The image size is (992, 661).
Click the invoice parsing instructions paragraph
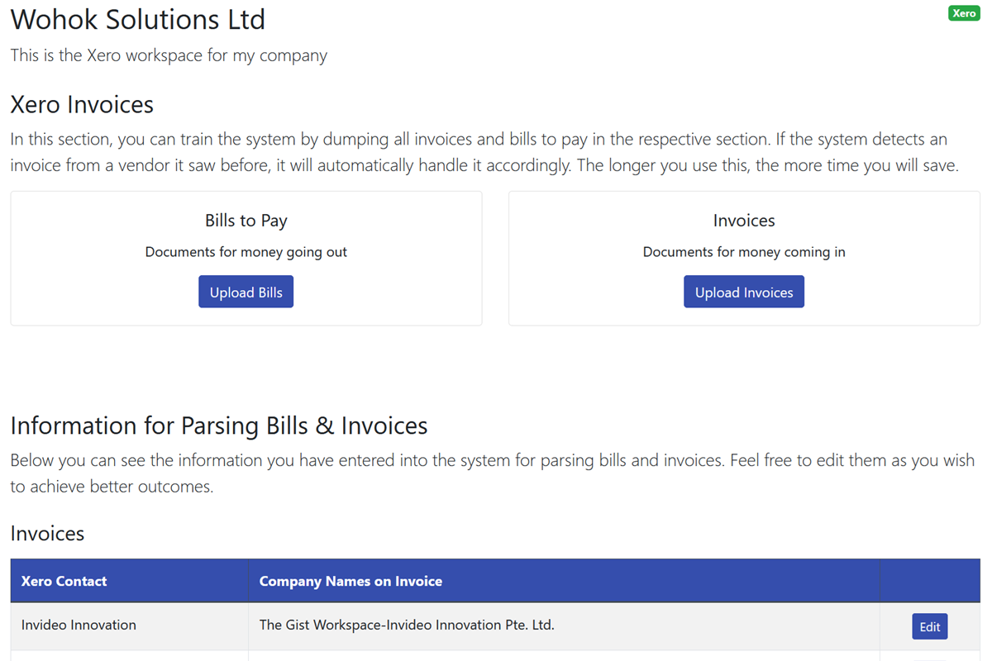point(492,473)
